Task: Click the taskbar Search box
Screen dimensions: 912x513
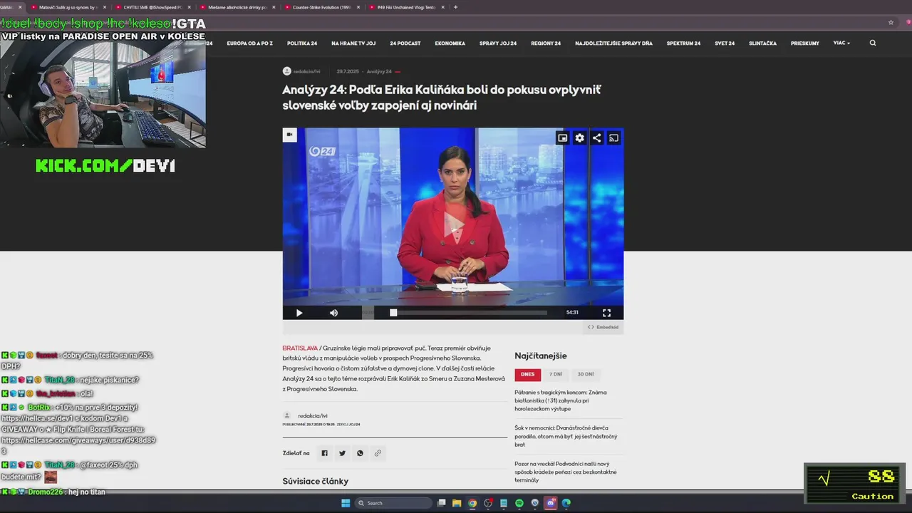Action: pyautogui.click(x=394, y=503)
